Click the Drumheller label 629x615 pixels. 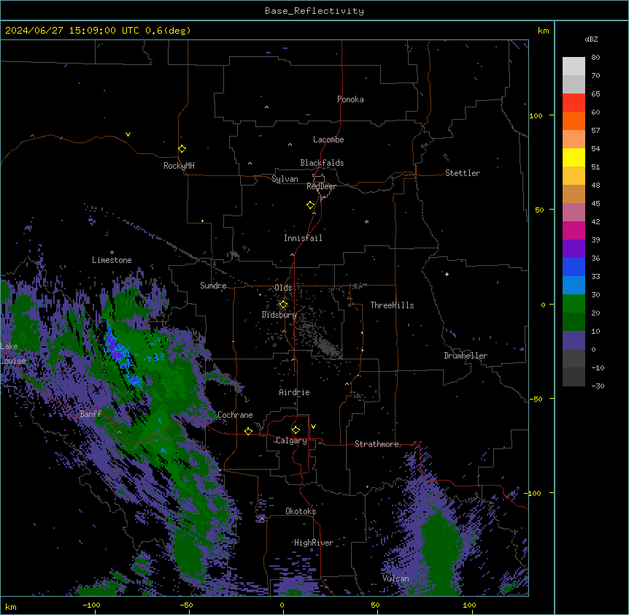466,356
